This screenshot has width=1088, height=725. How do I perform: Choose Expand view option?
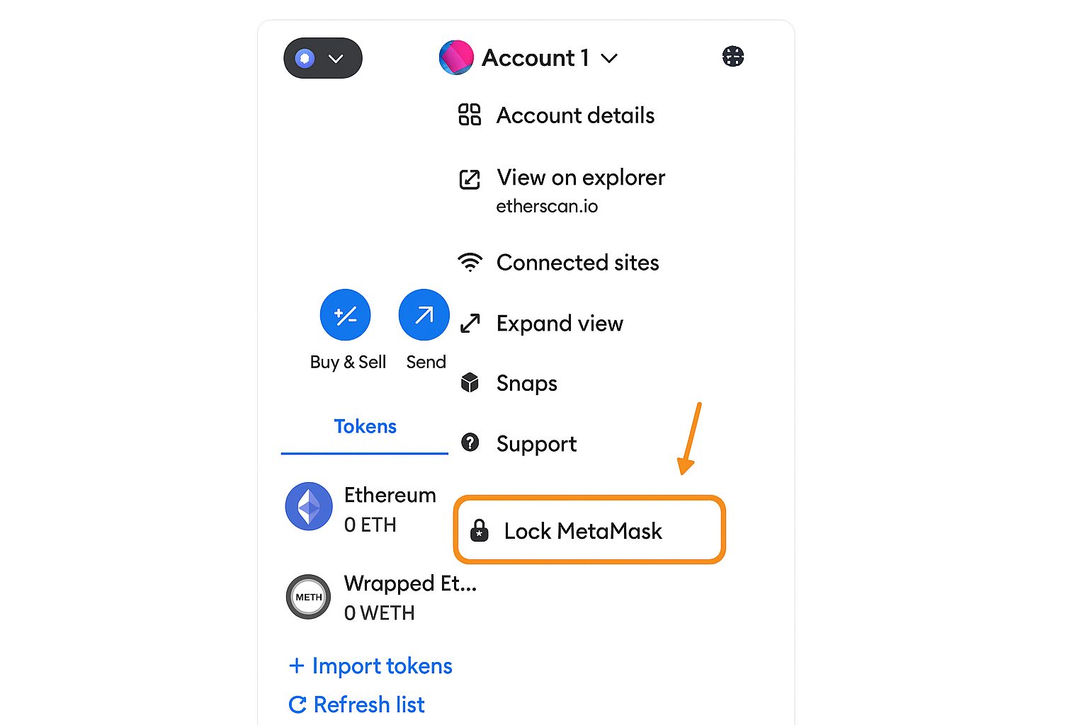click(x=559, y=324)
